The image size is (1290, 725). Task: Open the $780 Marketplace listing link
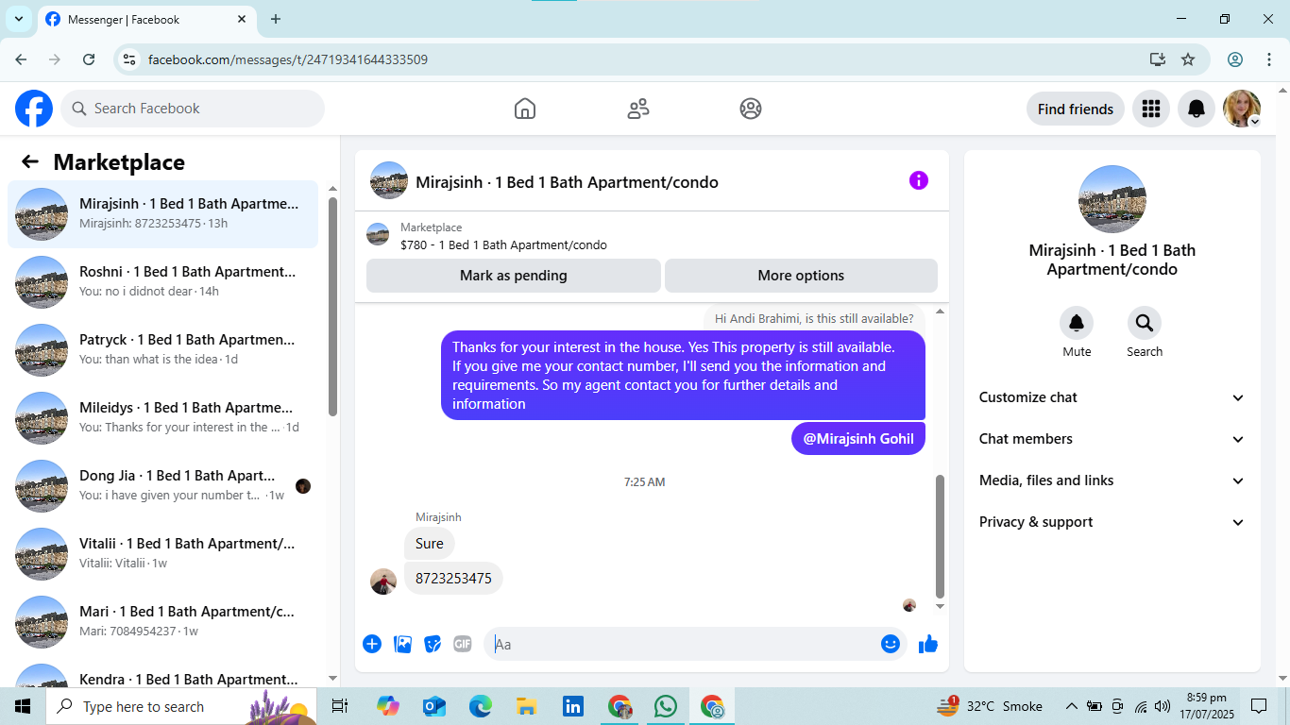503,245
